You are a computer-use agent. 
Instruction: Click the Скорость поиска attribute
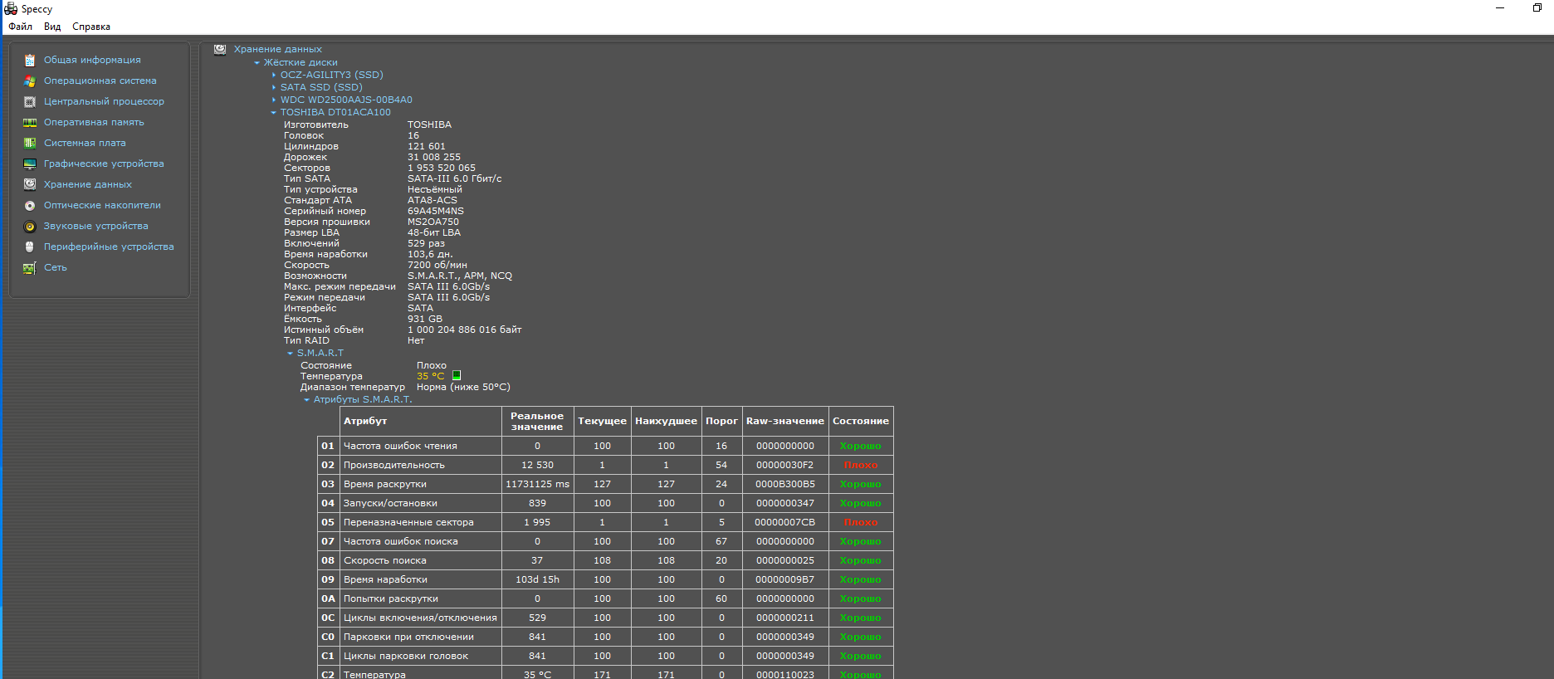[384, 560]
